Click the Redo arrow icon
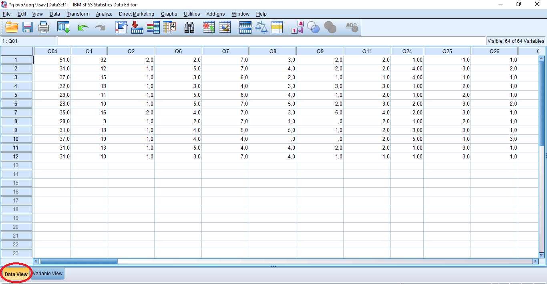 (100, 28)
